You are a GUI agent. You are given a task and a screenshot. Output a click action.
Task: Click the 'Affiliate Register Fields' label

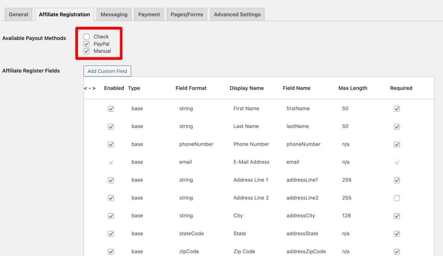(x=31, y=71)
